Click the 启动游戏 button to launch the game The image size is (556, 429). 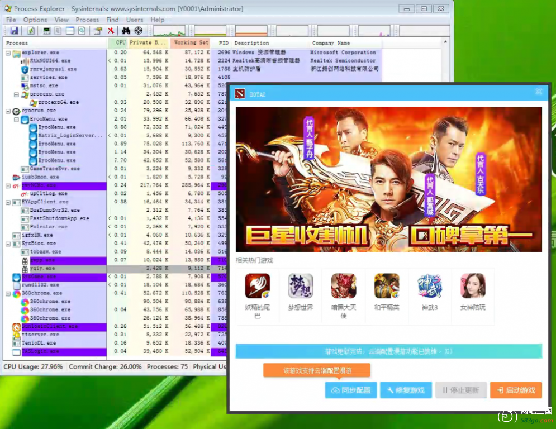click(516, 390)
